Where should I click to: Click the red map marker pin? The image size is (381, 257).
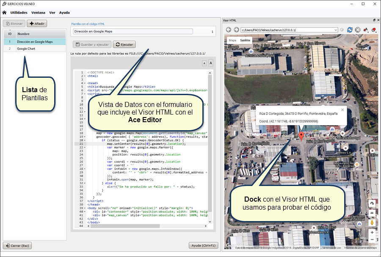tap(301, 136)
